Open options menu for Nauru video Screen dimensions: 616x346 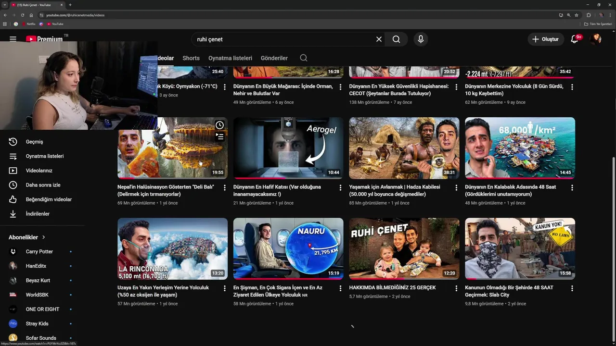point(340,288)
